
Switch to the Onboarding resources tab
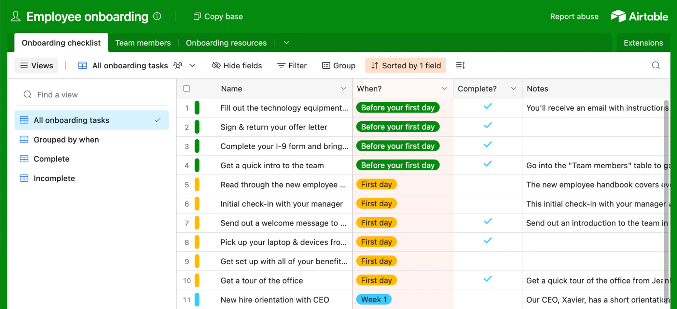pos(226,43)
